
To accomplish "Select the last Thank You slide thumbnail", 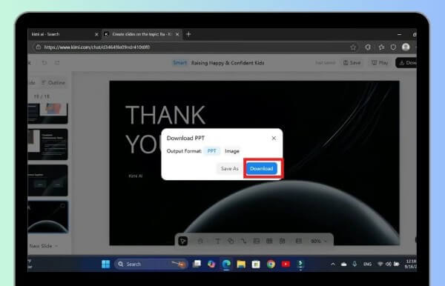I will tap(48, 217).
